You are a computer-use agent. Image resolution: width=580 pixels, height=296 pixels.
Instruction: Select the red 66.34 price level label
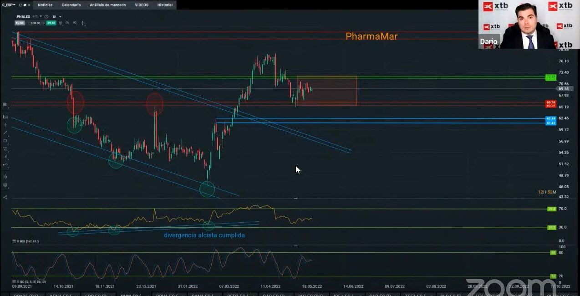pos(551,102)
